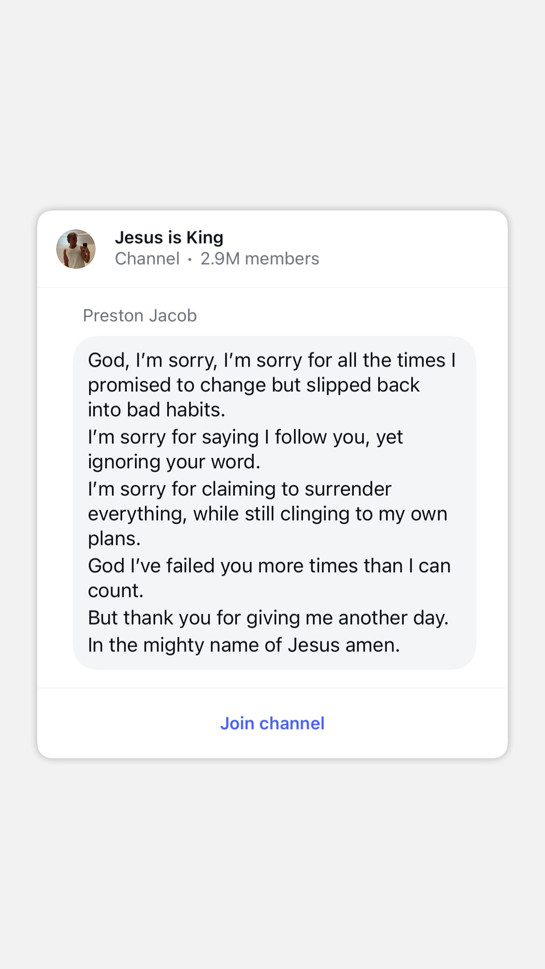Image resolution: width=545 pixels, height=969 pixels.
Task: Tap the "Jesus is King" channel title
Action: pos(169,237)
